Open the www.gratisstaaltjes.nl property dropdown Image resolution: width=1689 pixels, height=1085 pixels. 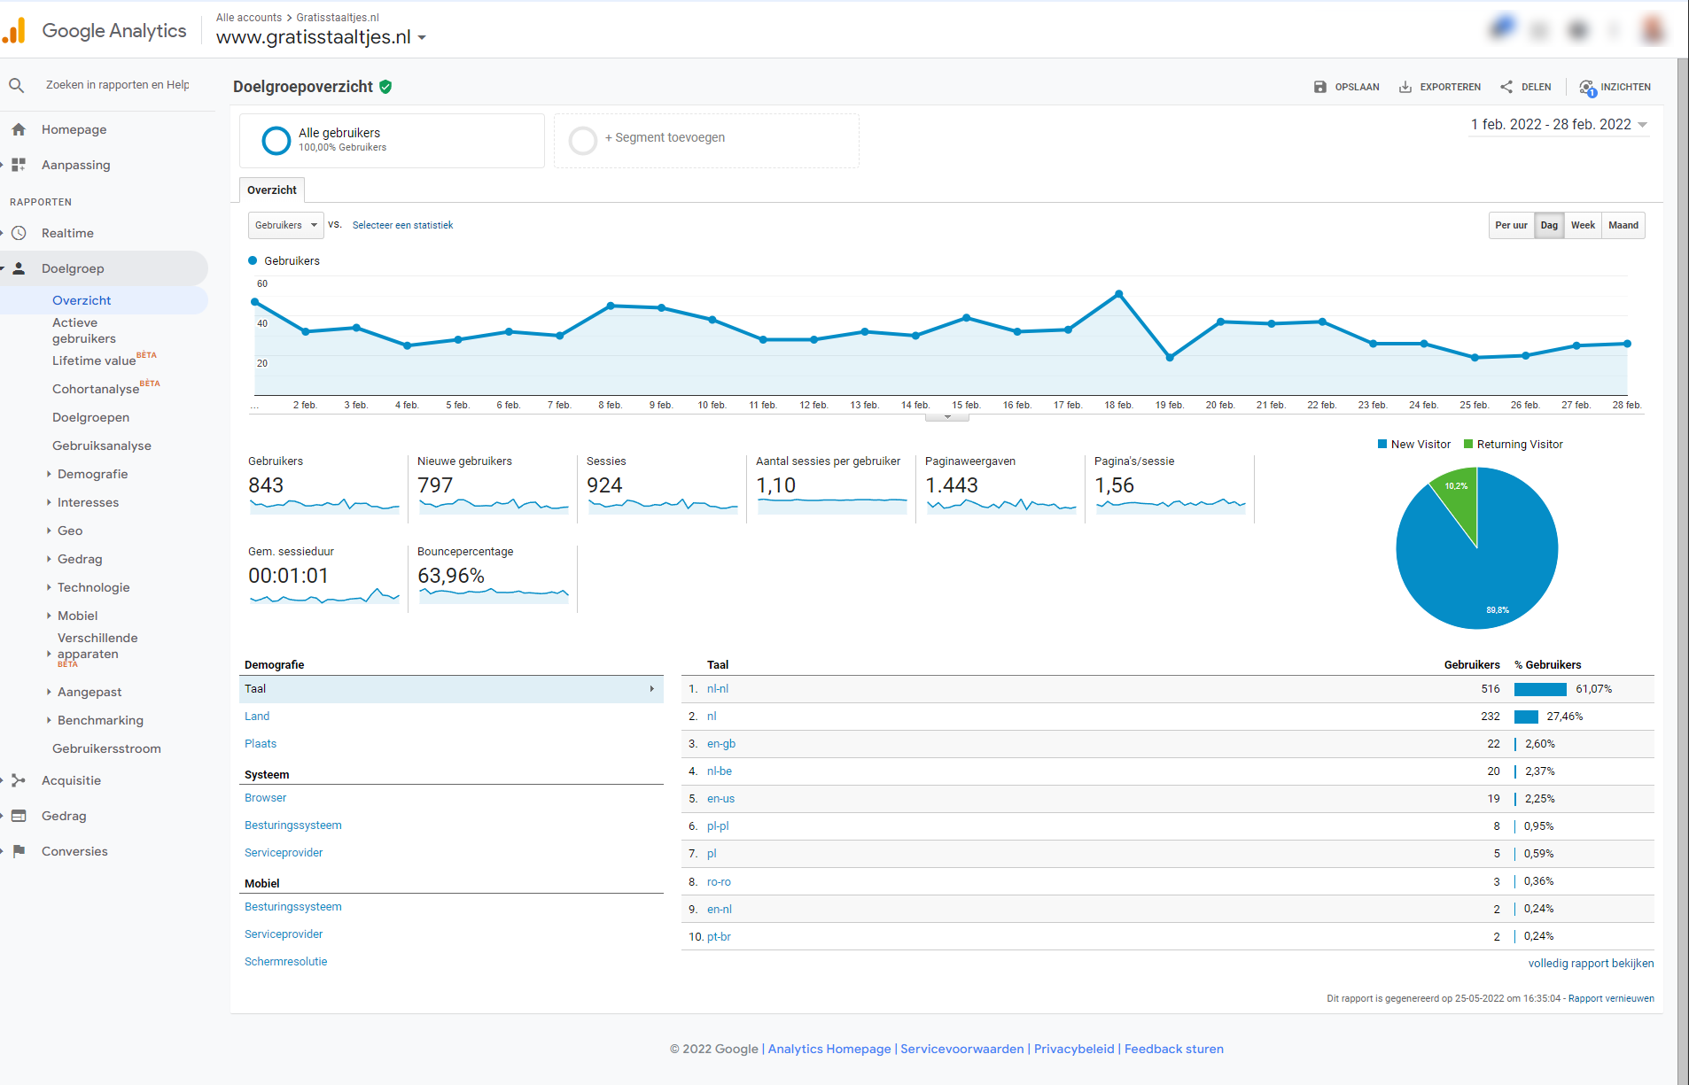click(322, 37)
